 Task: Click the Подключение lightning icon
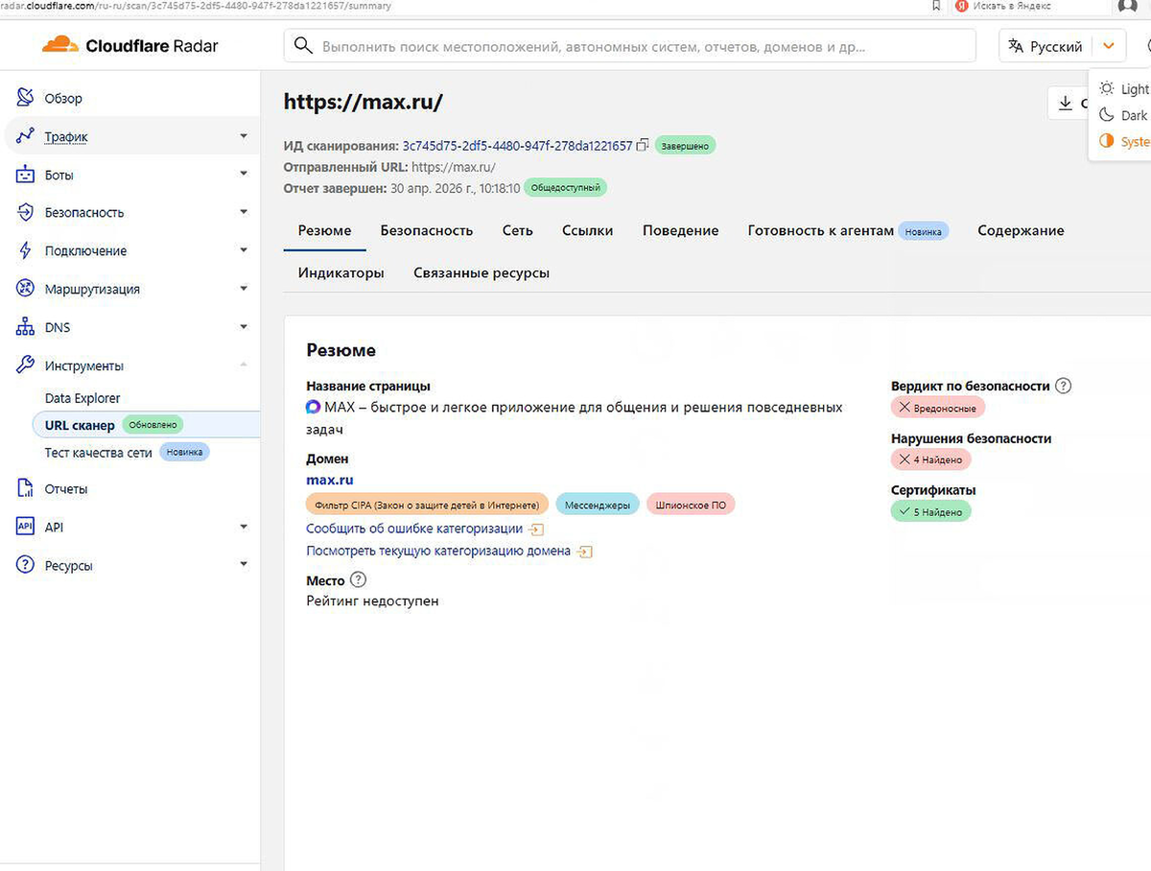(x=26, y=250)
